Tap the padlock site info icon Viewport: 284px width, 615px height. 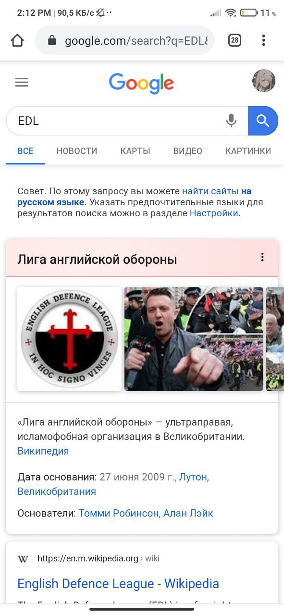pos(52,41)
